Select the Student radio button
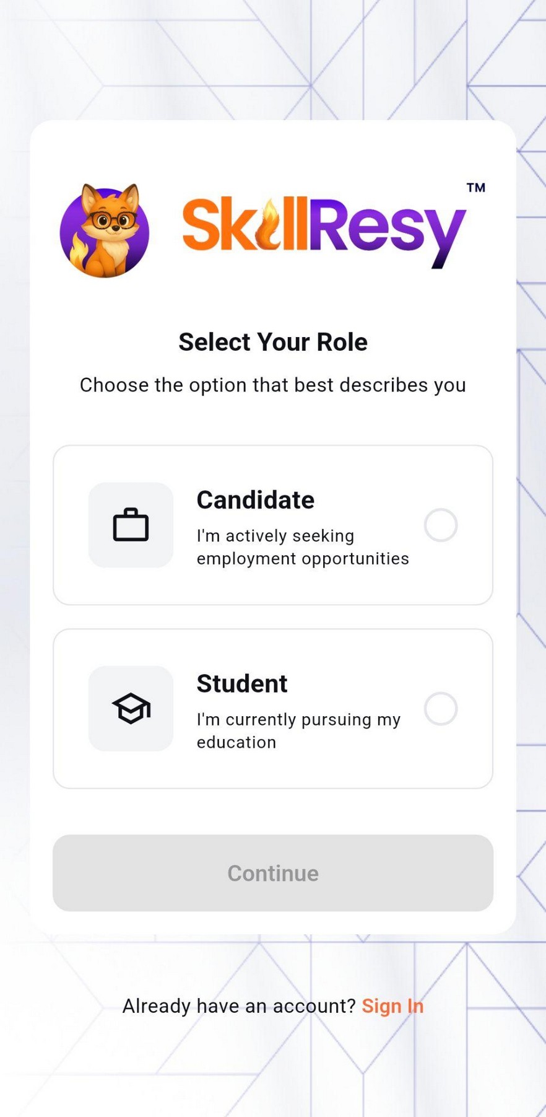The image size is (546, 1117). tap(441, 709)
